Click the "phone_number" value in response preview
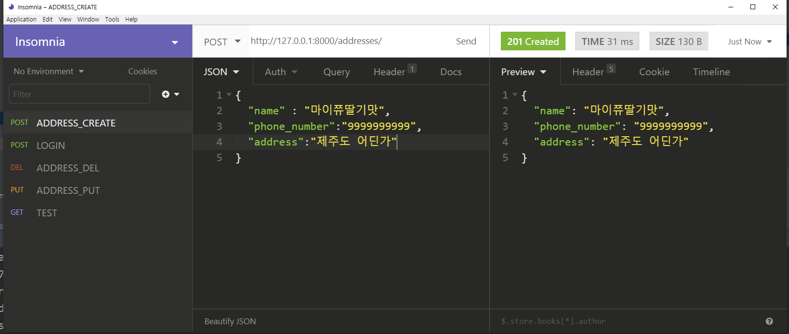The width and height of the screenshot is (789, 334). [x=671, y=126]
